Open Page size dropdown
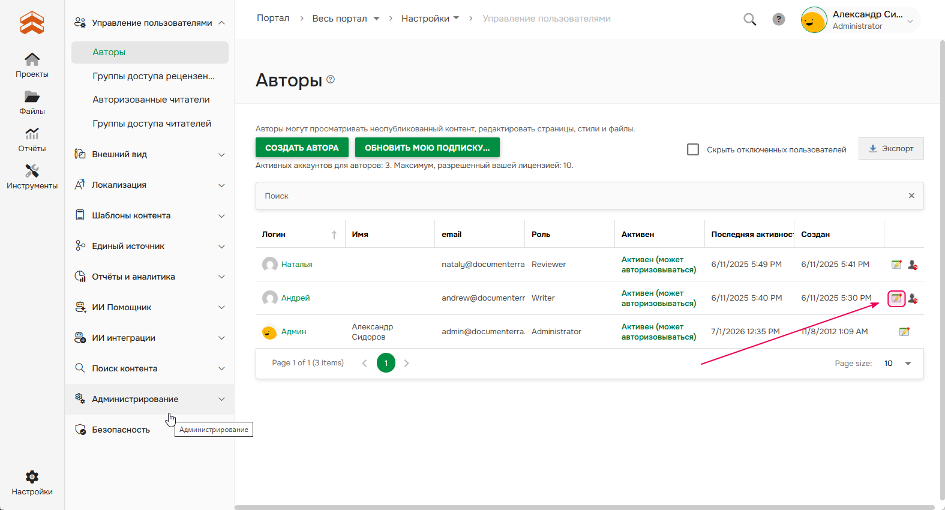Image resolution: width=945 pixels, height=510 pixels. (908, 364)
